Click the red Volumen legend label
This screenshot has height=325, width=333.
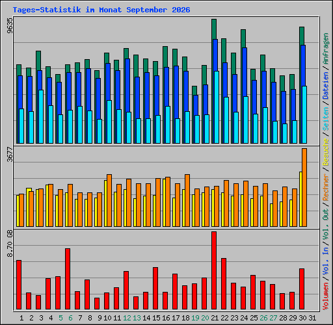(x=326, y=296)
